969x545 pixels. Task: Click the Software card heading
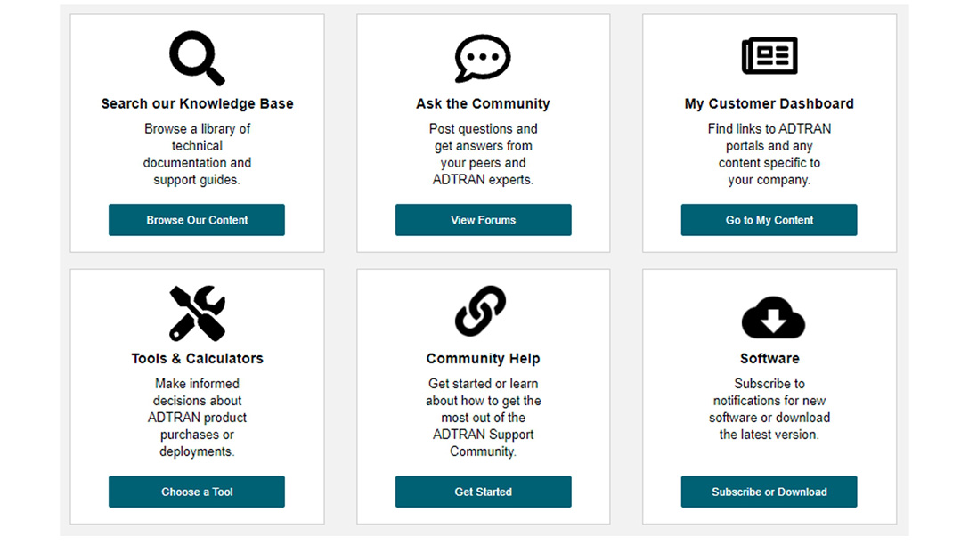pyautogui.click(x=769, y=358)
